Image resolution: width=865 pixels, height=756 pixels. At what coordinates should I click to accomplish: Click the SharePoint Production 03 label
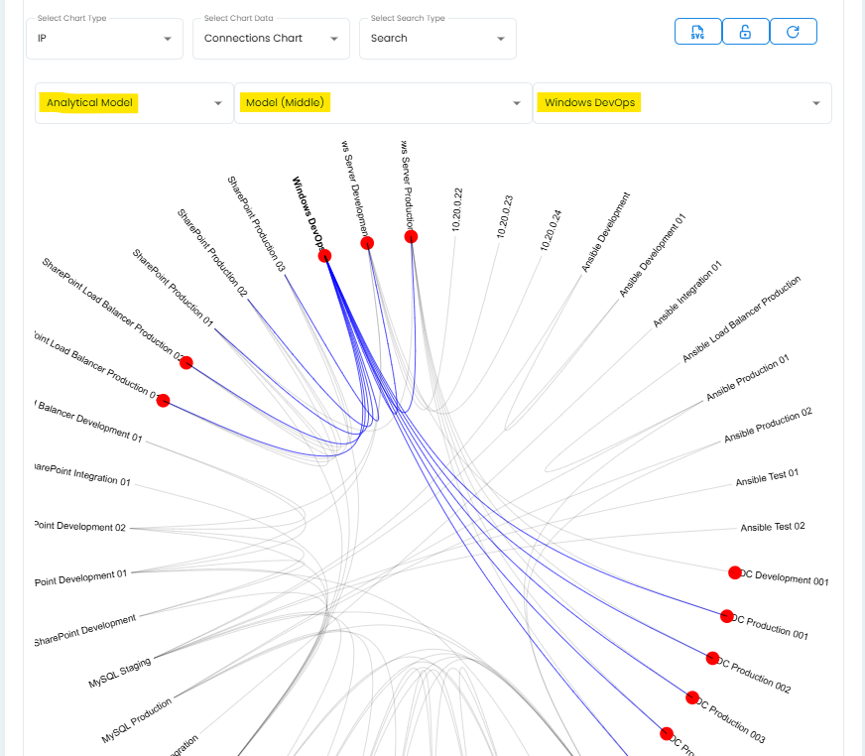click(x=256, y=224)
